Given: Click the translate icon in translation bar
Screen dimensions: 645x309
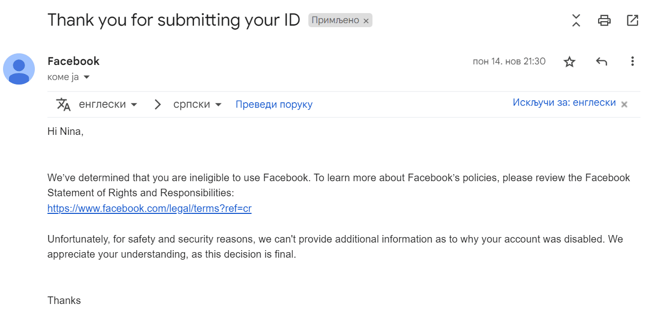Looking at the screenshot, I should (x=64, y=105).
